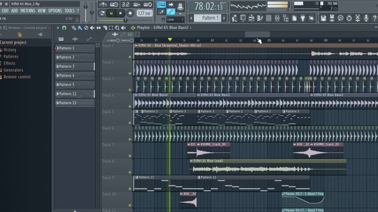Open clip menu of Eiffel 65 Blue Acapella
The width and height of the screenshot is (378, 212).
pyautogui.click(x=136, y=45)
